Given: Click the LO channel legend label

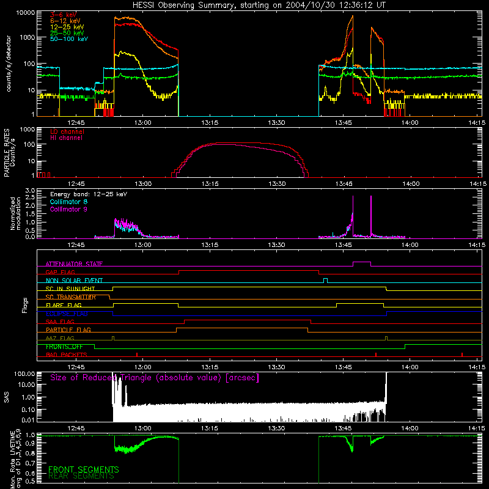Looking at the screenshot, I should [x=67, y=131].
